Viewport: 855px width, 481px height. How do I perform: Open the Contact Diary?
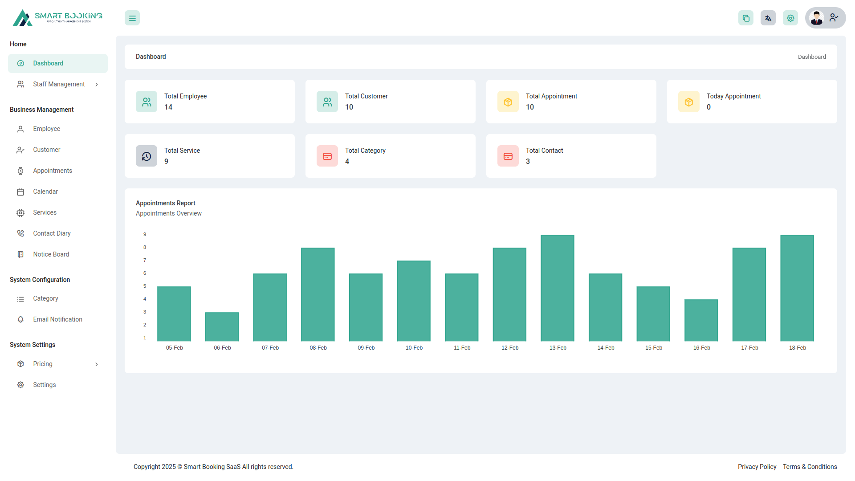pyautogui.click(x=52, y=233)
